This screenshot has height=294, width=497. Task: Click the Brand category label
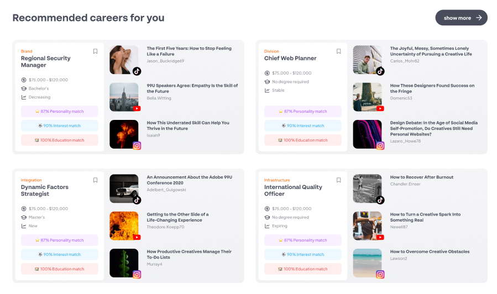coord(27,51)
